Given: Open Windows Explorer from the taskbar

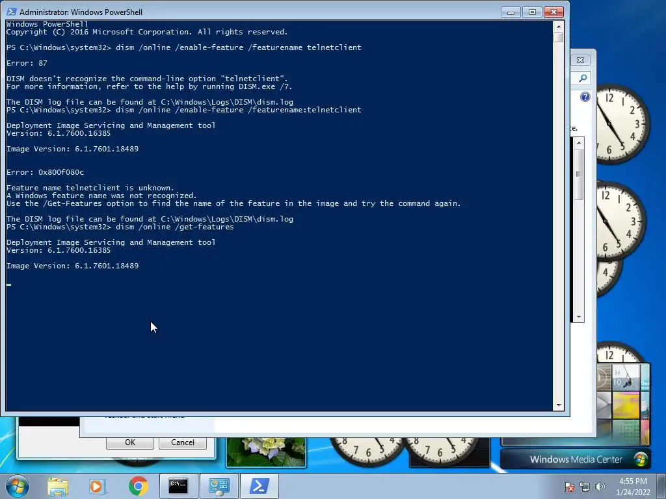Looking at the screenshot, I should pos(58,486).
